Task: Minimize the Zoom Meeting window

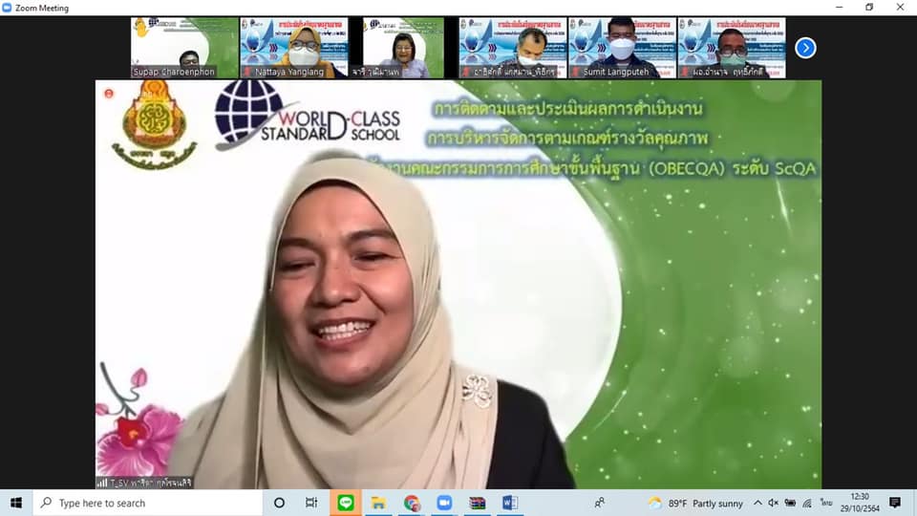Action: tap(840, 8)
